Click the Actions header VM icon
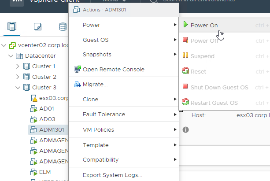 [77, 10]
